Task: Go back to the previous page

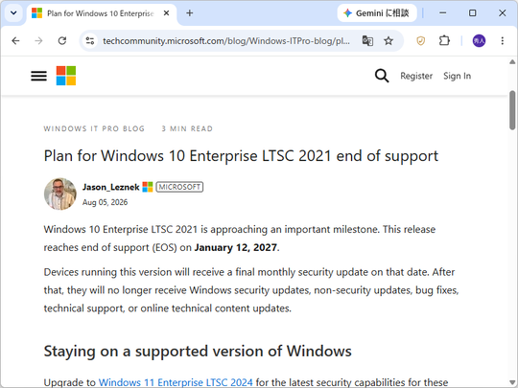Action: coord(15,41)
